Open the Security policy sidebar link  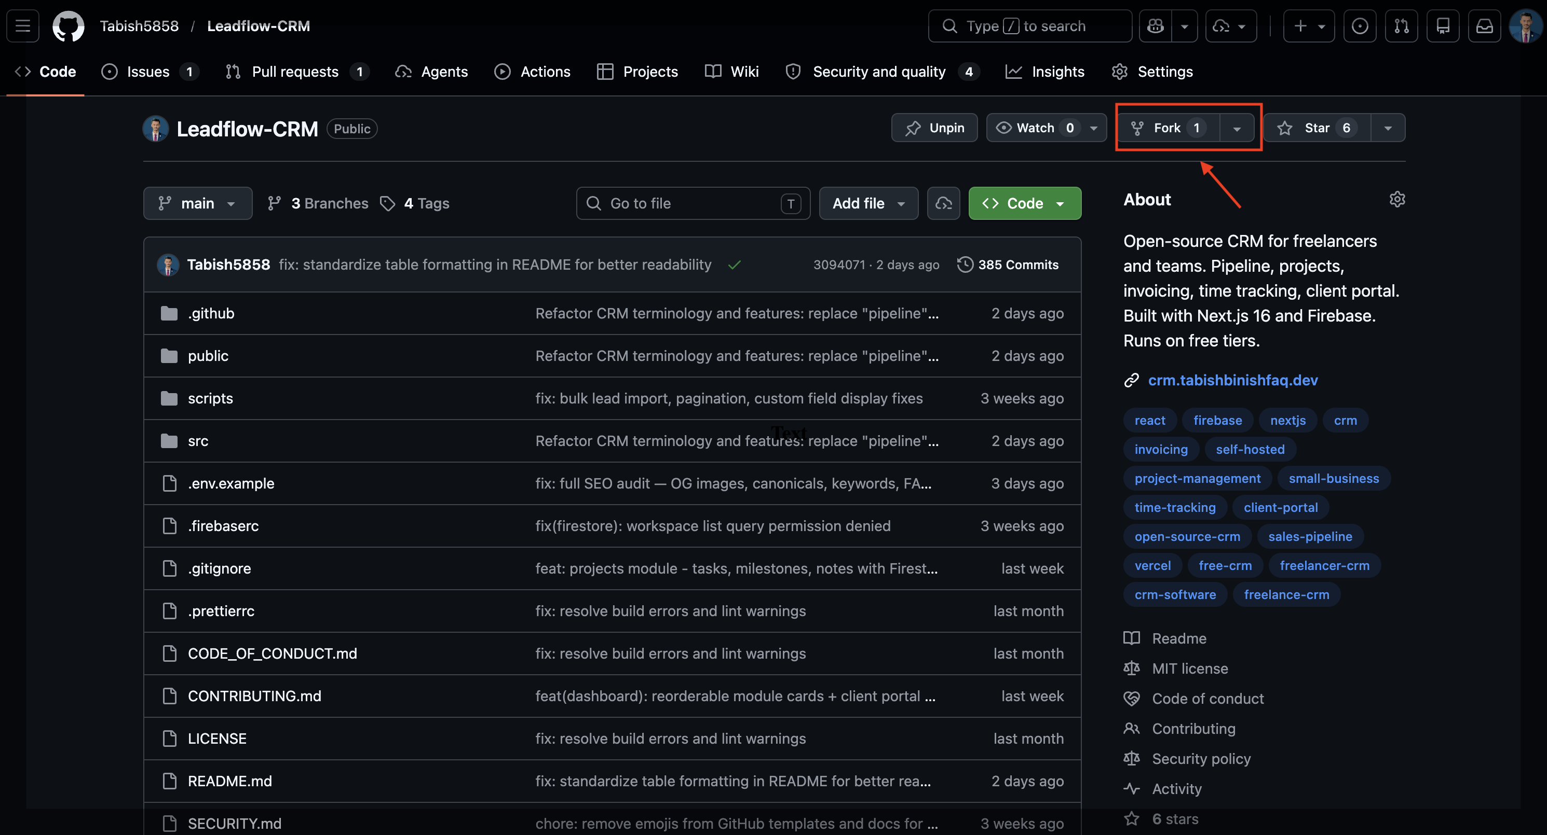(x=1201, y=758)
